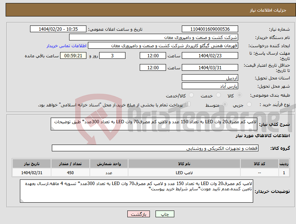Click table cell لامپ LED
296x224 pixels.
click(184, 173)
